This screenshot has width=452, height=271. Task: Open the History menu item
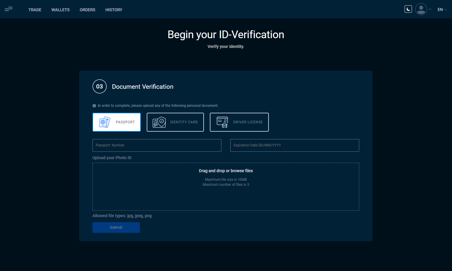(114, 10)
